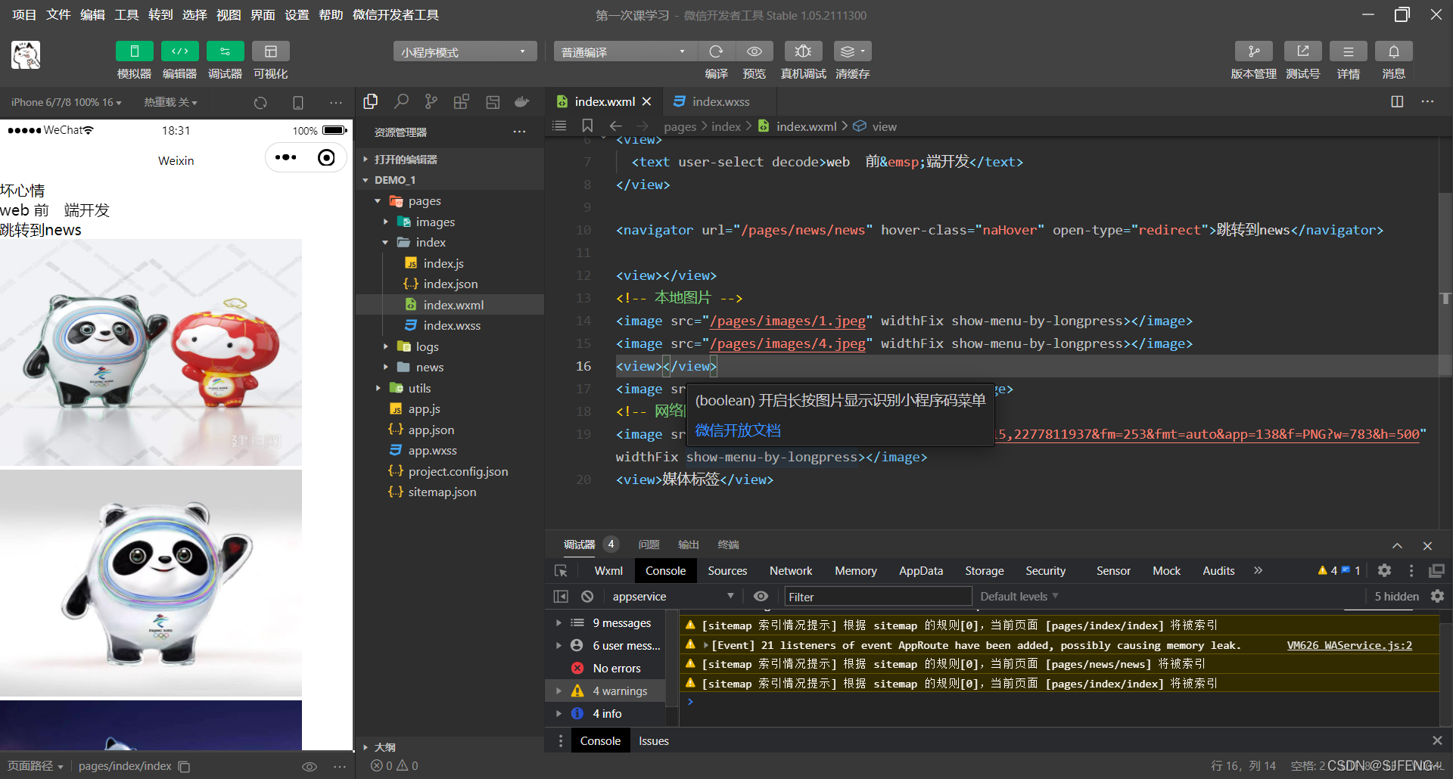Open the 微信开发者工具 menu
Viewport: 1453px width, 779px height.
point(395,15)
